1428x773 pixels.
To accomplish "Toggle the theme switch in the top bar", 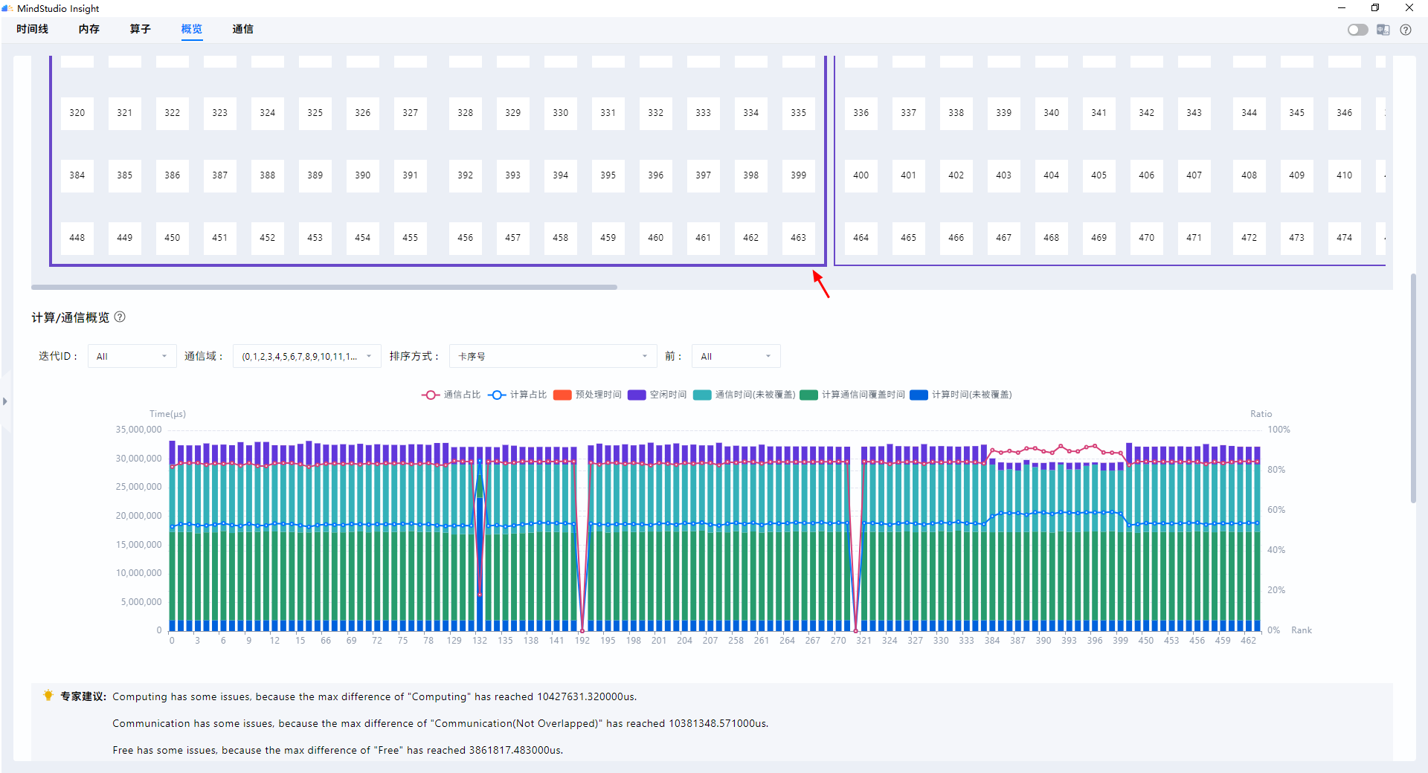I will coord(1357,30).
